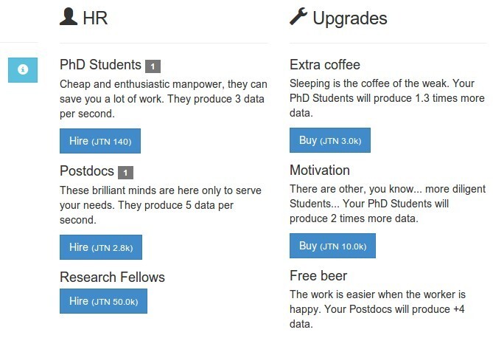Hire a PhD Student for JTN 140

100,140
